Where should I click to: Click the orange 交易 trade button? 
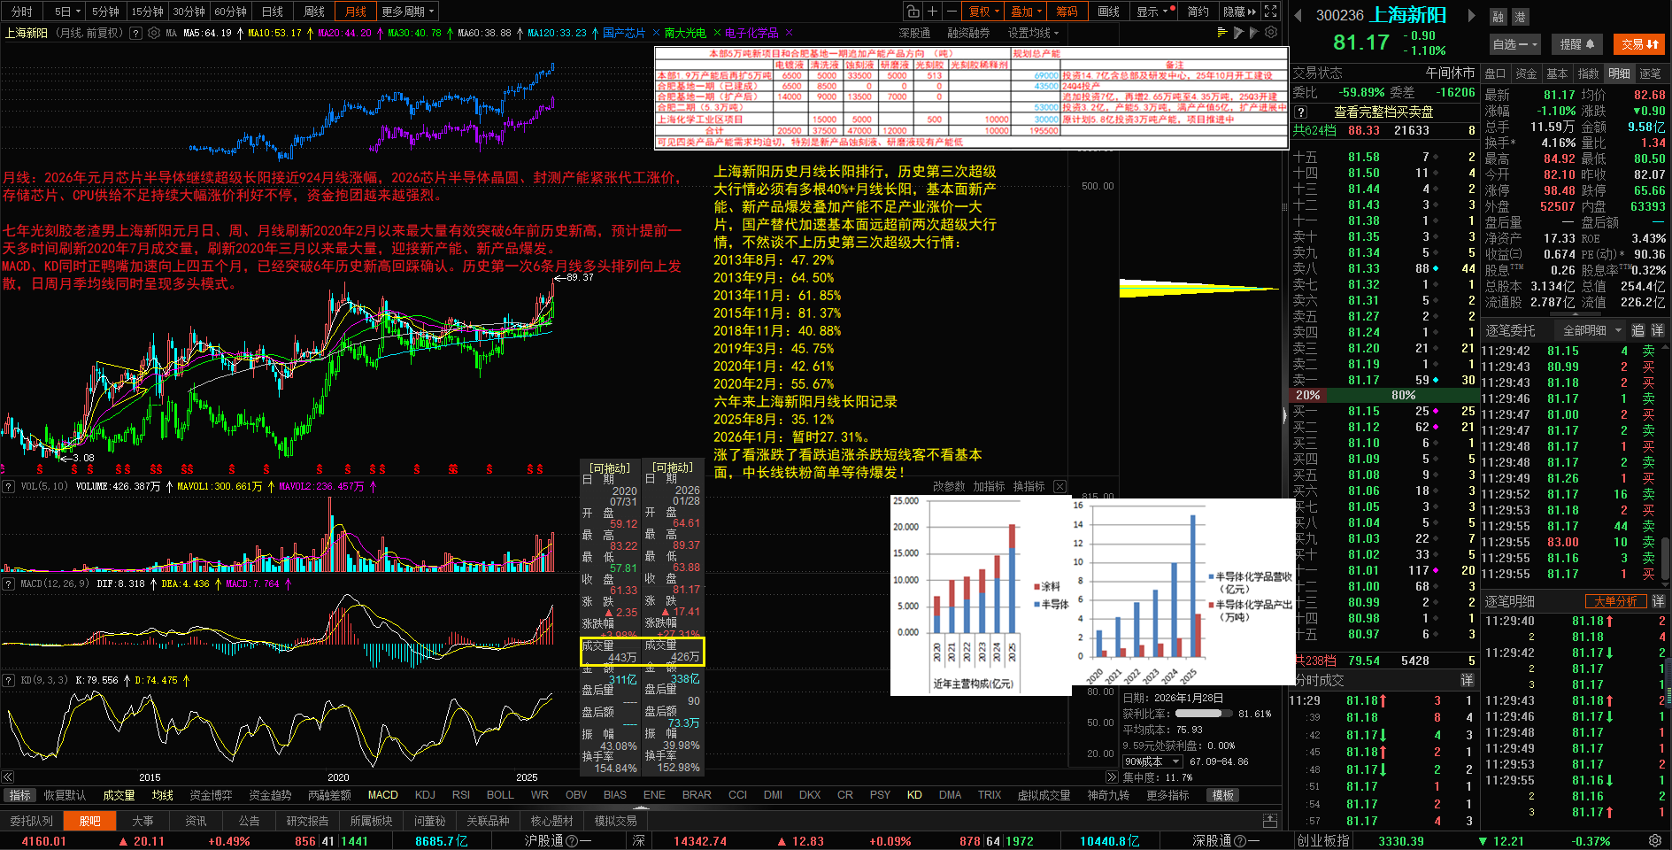click(x=1640, y=43)
